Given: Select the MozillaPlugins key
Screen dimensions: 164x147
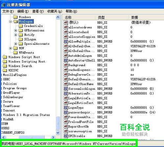Looking at the screenshot, I should point(15,75).
